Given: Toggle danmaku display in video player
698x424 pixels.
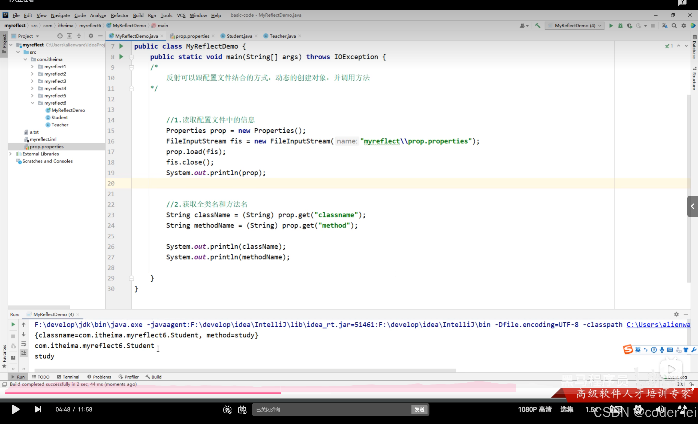Looking at the screenshot, I should tap(227, 409).
